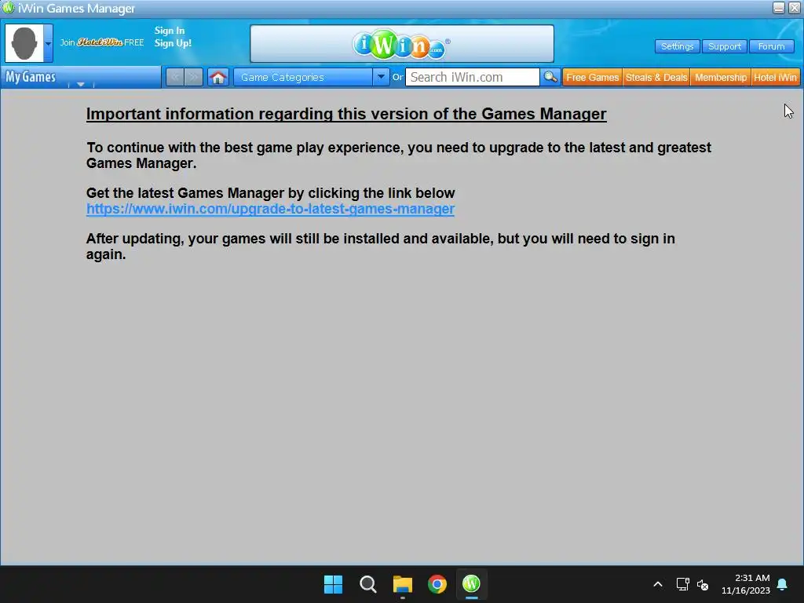Open the Membership tab
The image size is (804, 603).
(x=721, y=78)
